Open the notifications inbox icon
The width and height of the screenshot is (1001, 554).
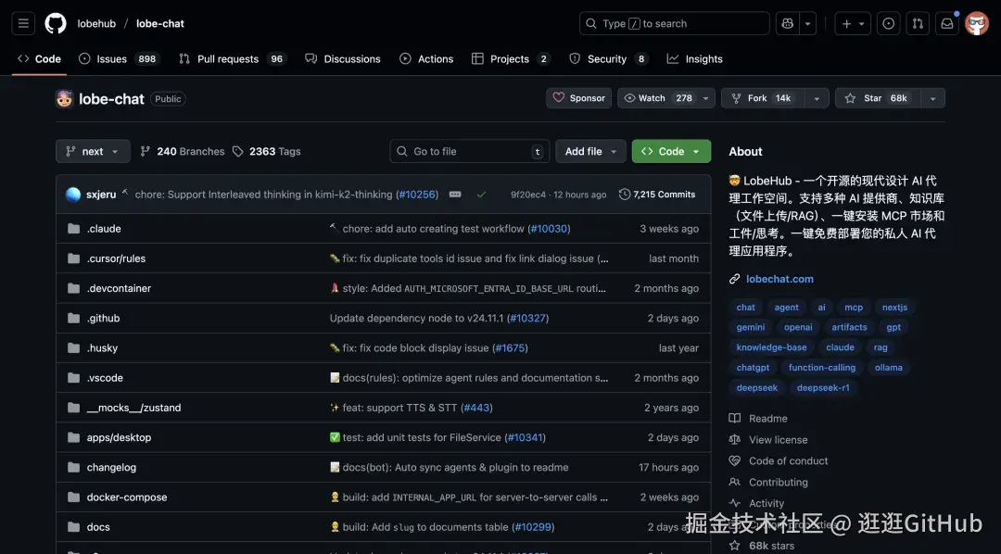946,23
